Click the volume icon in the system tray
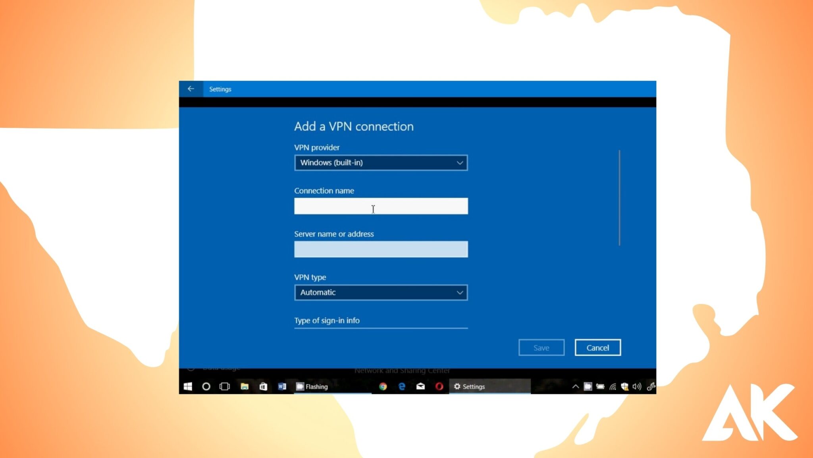The image size is (813, 458). pos(638,386)
